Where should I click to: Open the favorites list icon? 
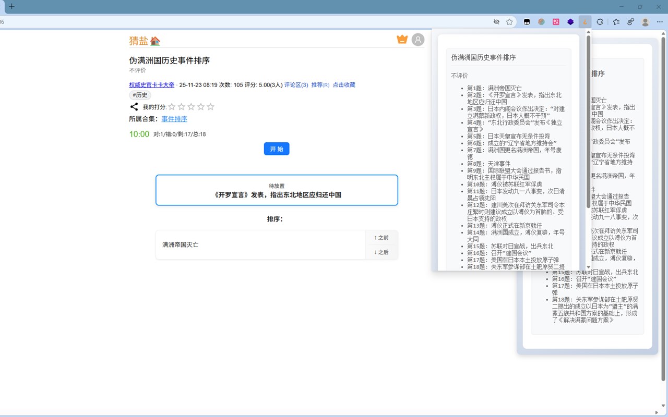pyautogui.click(x=616, y=22)
